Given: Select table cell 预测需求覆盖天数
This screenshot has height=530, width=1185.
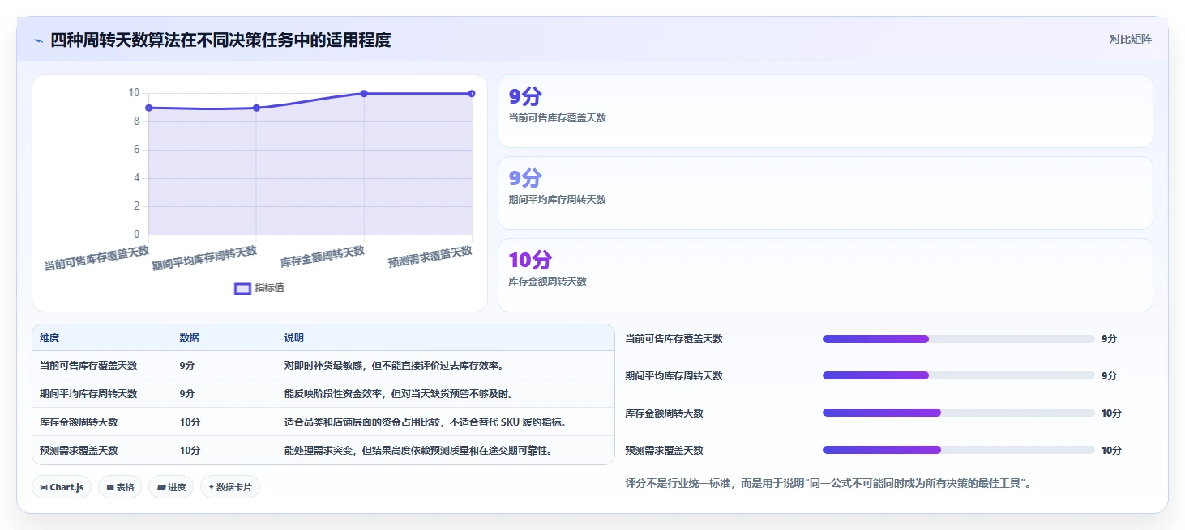Looking at the screenshot, I should click(x=79, y=451).
